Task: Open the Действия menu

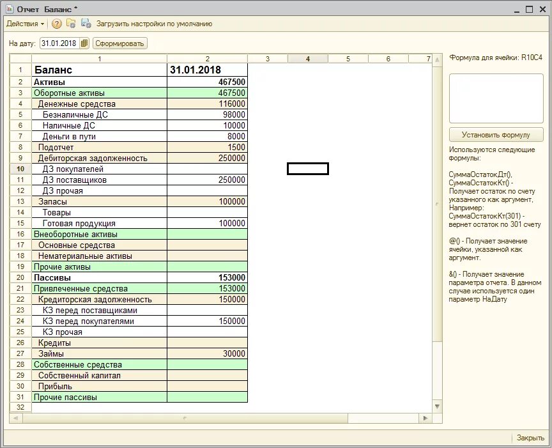Action: coord(26,24)
